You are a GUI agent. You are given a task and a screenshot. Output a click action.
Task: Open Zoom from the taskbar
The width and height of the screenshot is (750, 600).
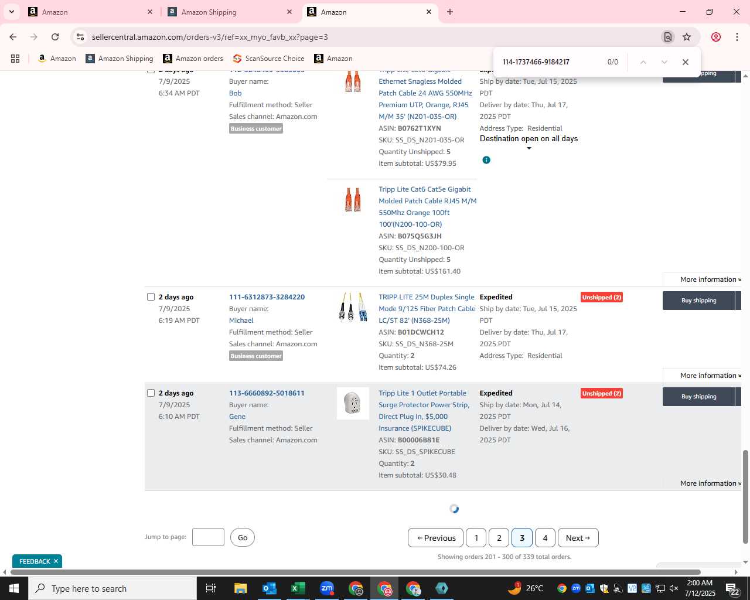[x=326, y=588]
